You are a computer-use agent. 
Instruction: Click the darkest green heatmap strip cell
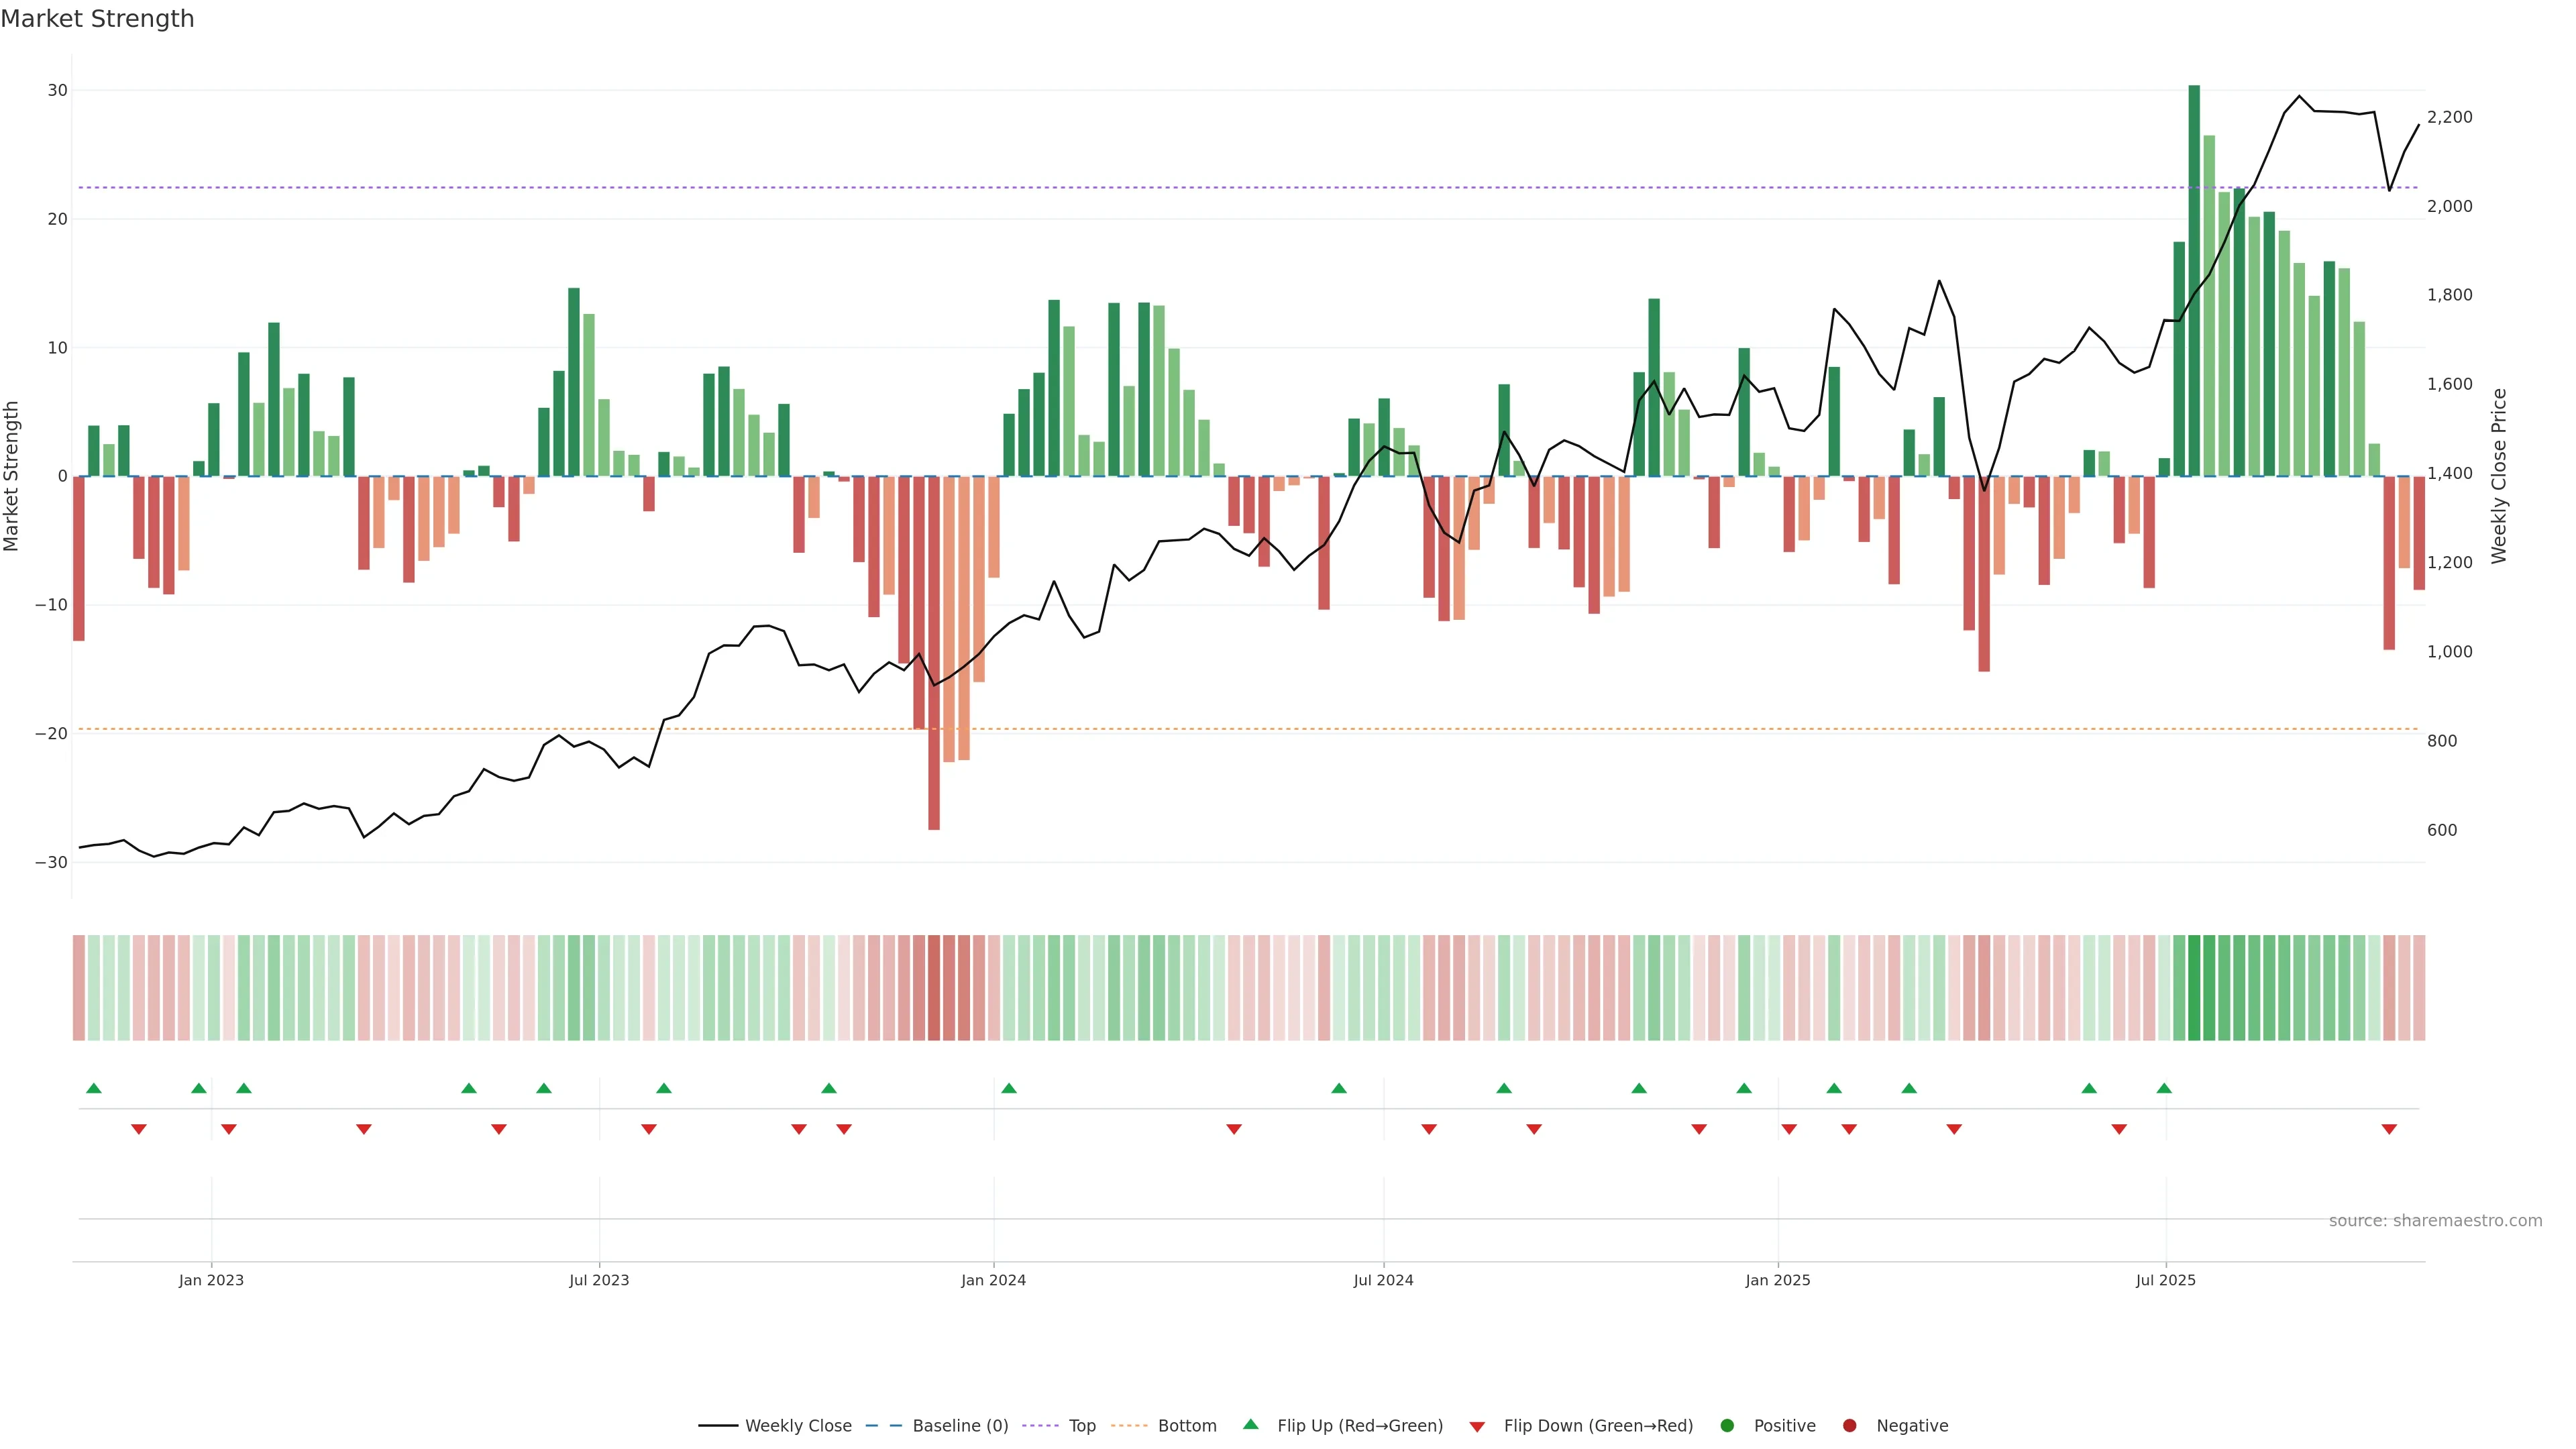[2194, 988]
